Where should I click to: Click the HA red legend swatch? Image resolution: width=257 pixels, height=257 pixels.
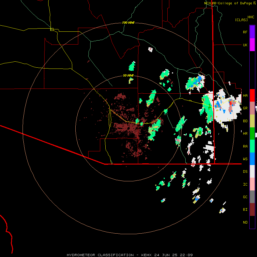(x=252, y=95)
